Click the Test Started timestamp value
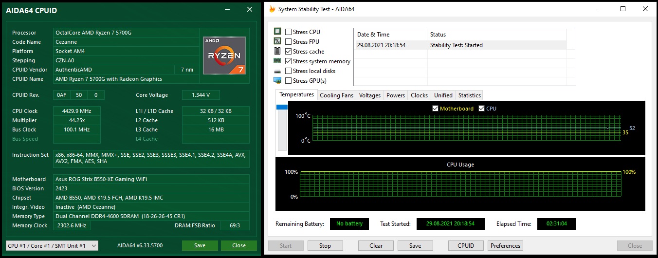 [451, 224]
